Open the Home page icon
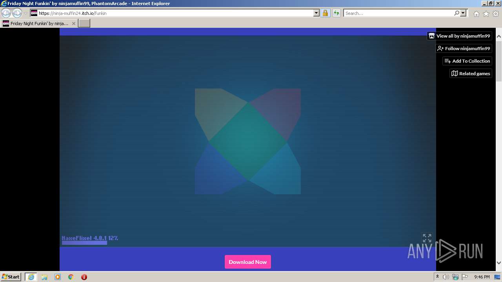Screen dimensions: 502x282 [476, 14]
